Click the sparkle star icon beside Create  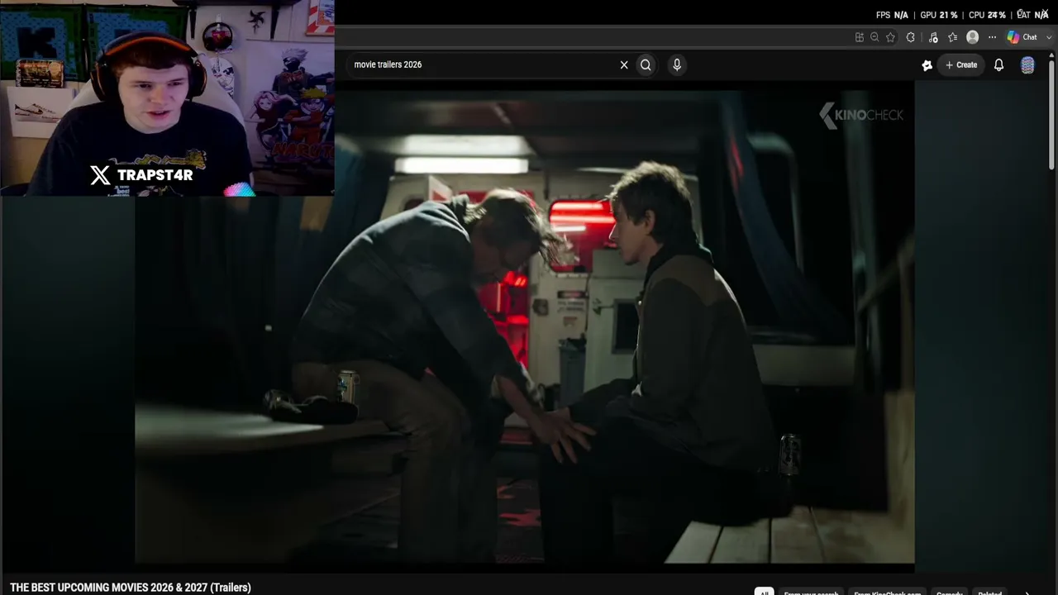(x=927, y=65)
